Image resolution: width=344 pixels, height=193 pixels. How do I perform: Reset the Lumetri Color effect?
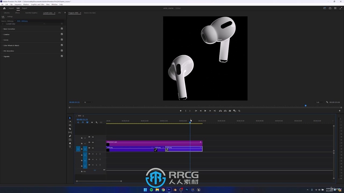(x=62, y=24)
